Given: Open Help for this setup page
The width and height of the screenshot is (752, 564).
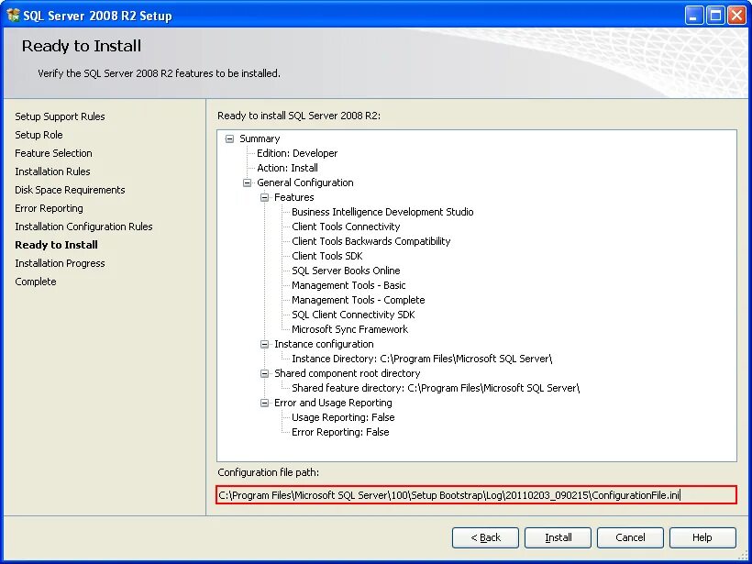Looking at the screenshot, I should click(x=702, y=537).
